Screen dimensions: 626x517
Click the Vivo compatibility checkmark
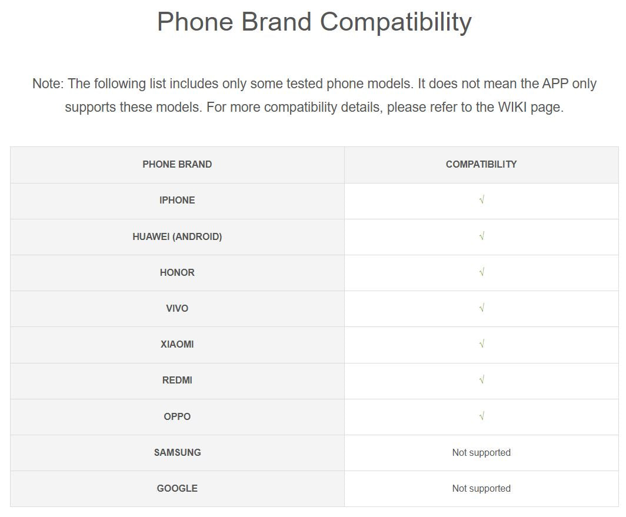pos(481,308)
